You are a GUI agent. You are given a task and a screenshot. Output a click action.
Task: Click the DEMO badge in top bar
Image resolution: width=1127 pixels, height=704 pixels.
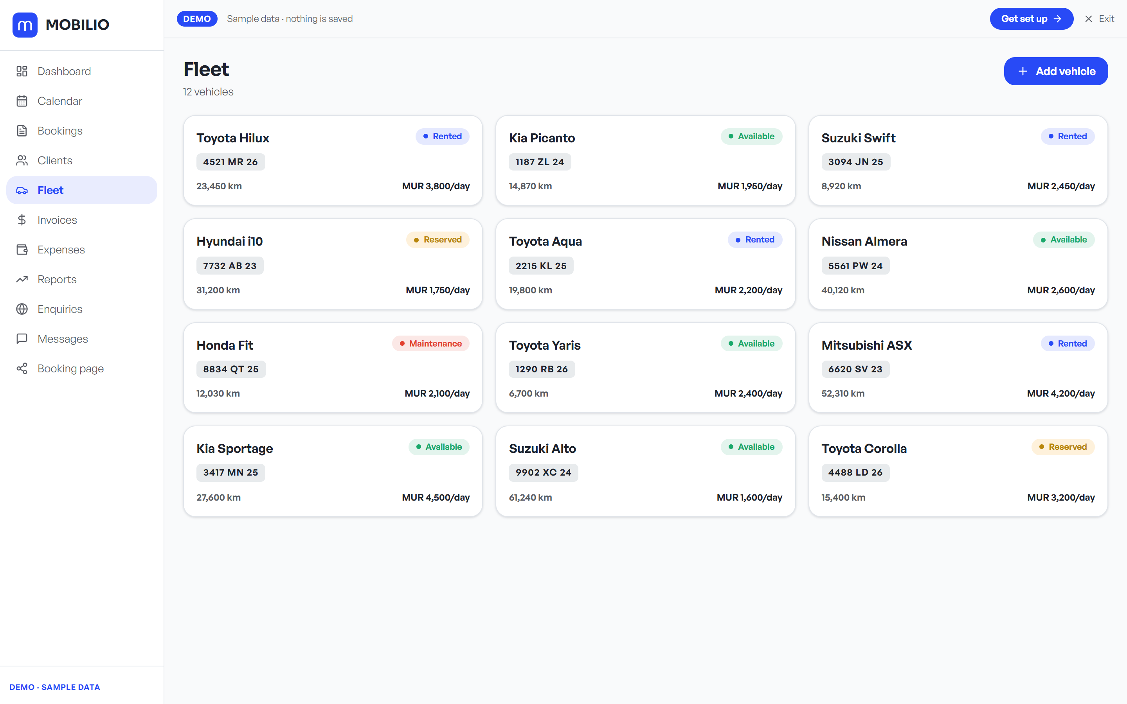click(197, 19)
